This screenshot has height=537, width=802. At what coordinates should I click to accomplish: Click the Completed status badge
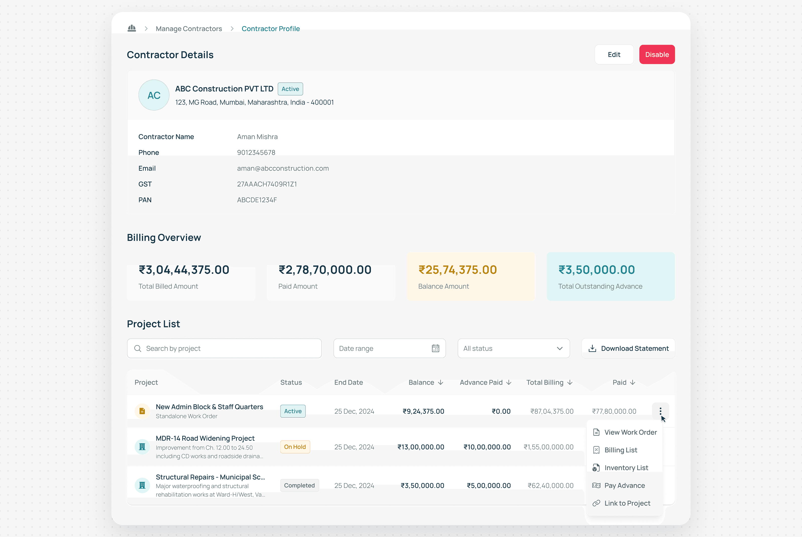pyautogui.click(x=299, y=485)
